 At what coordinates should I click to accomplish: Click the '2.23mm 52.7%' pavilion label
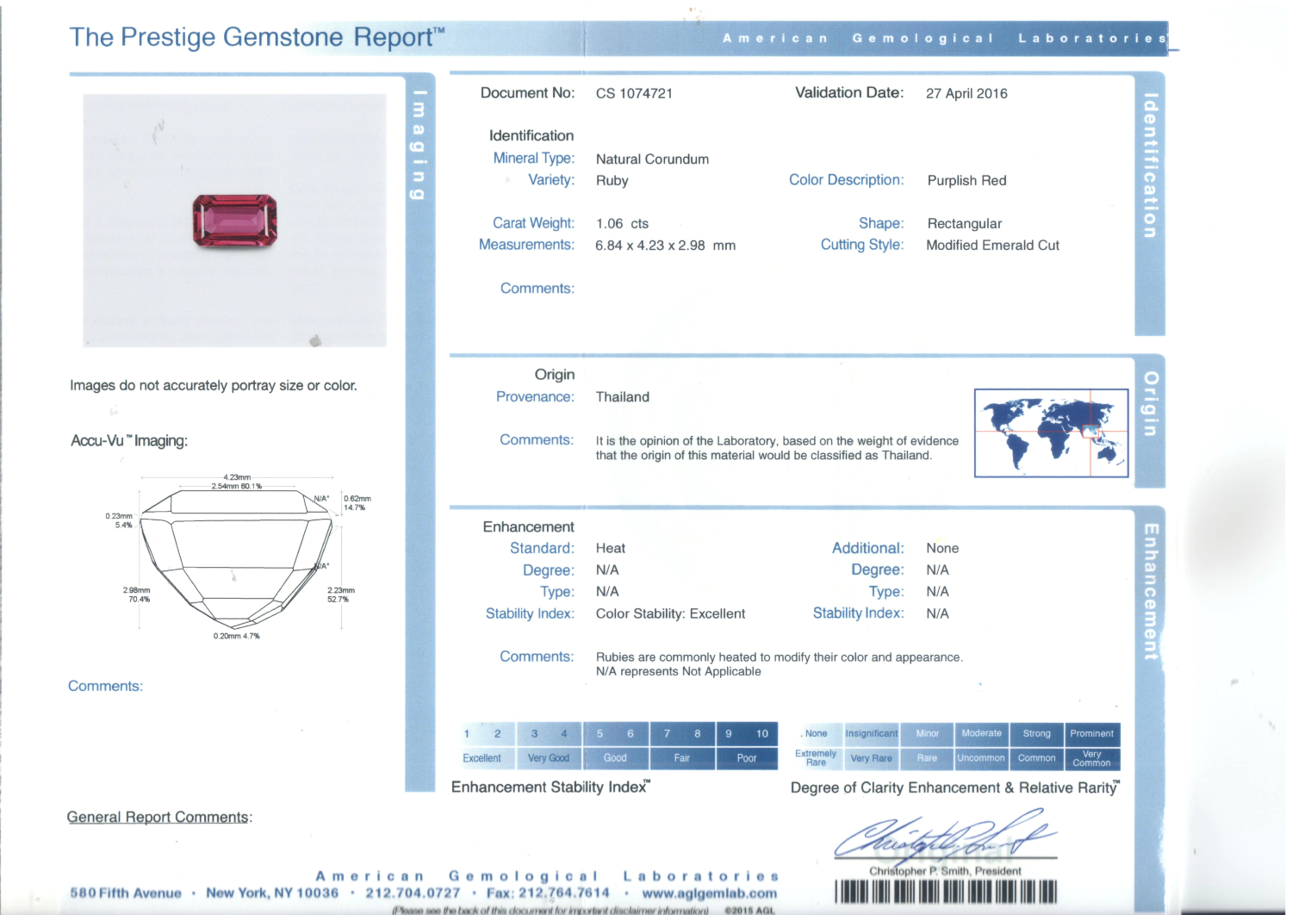pos(340,594)
